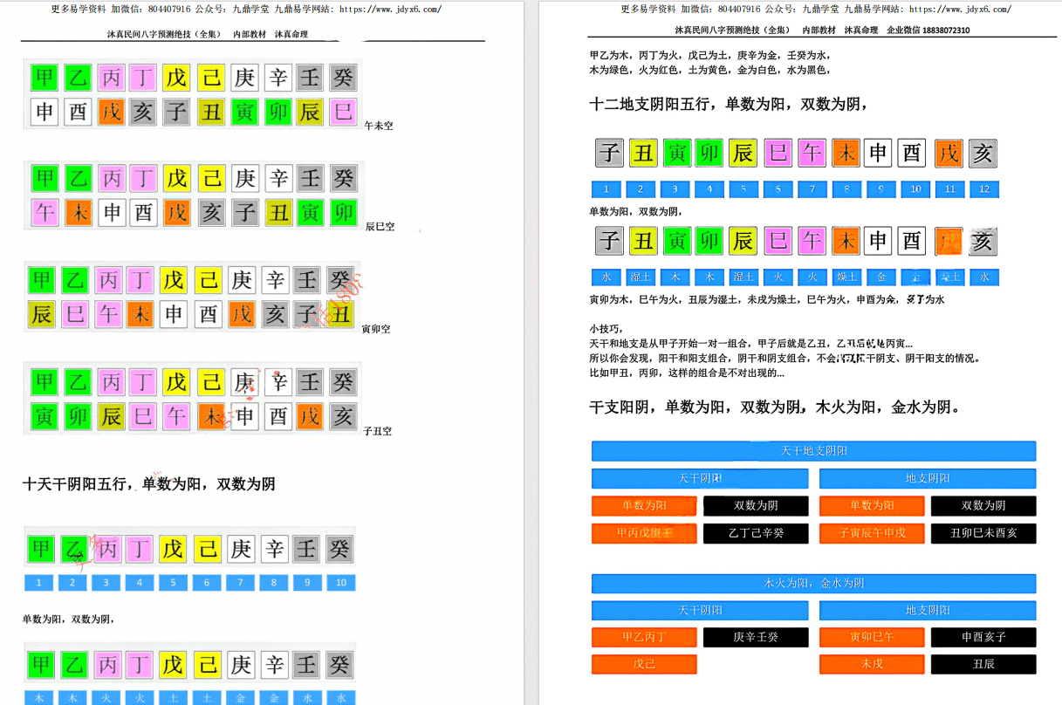
Task: Click the blue "天干地支阴阳" header bar
Action: tap(813, 451)
